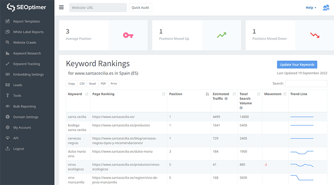Open Keyword Tracking in sidebar
334x185 pixels.
(x=27, y=64)
